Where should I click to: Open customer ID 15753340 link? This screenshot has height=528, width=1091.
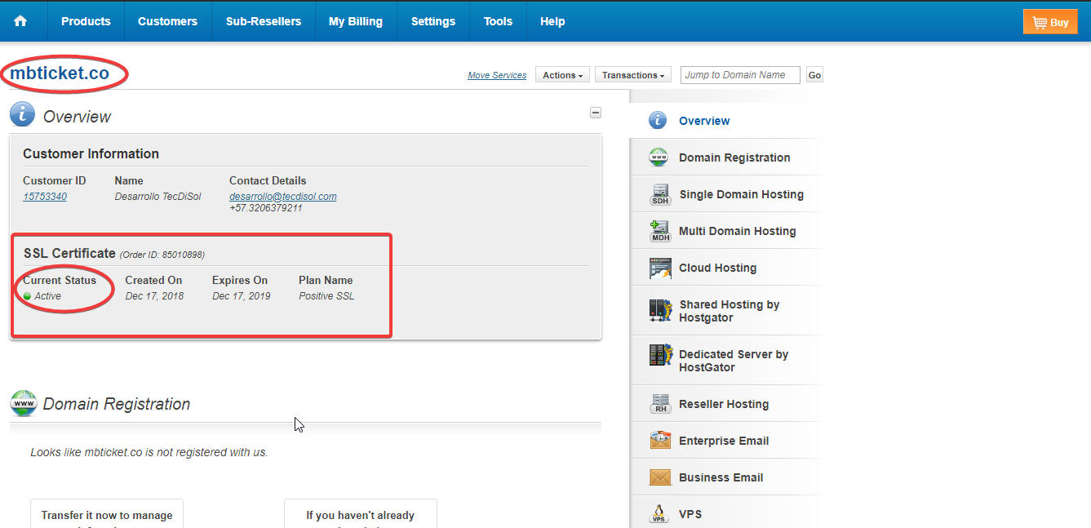pyautogui.click(x=45, y=197)
